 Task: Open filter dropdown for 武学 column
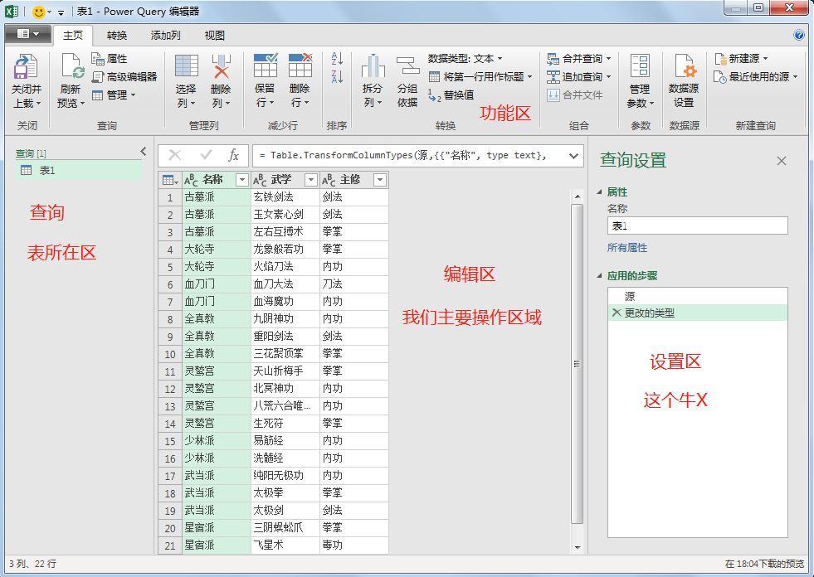[x=311, y=180]
